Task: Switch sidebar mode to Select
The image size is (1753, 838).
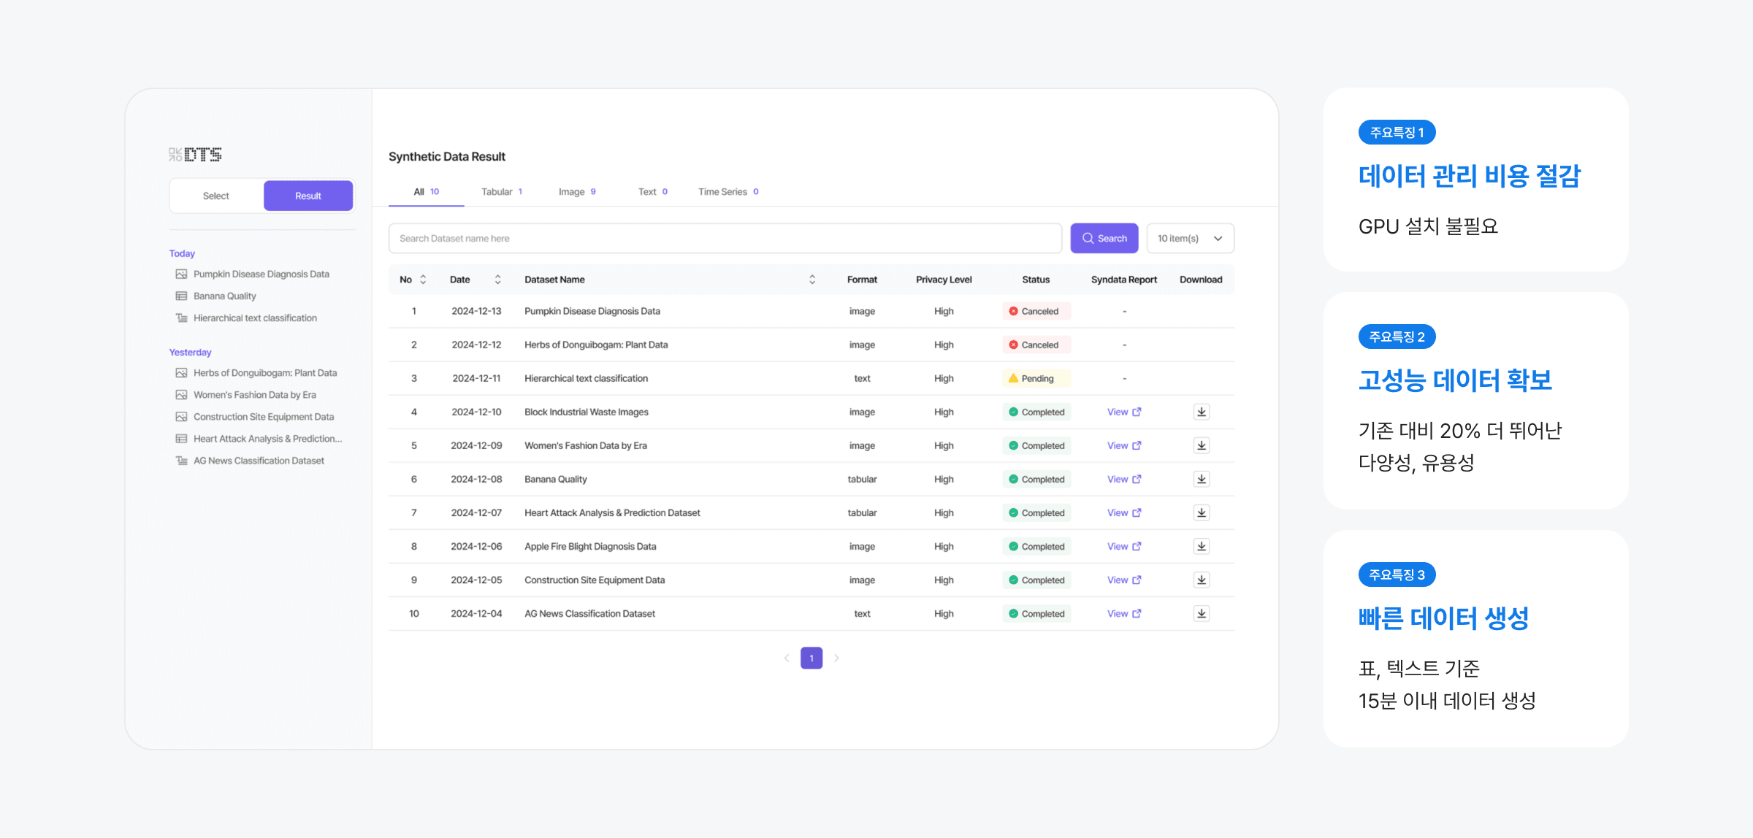Action: pyautogui.click(x=216, y=196)
